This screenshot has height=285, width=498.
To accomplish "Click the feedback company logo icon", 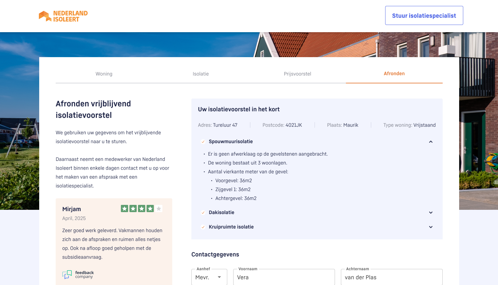I will point(67,274).
